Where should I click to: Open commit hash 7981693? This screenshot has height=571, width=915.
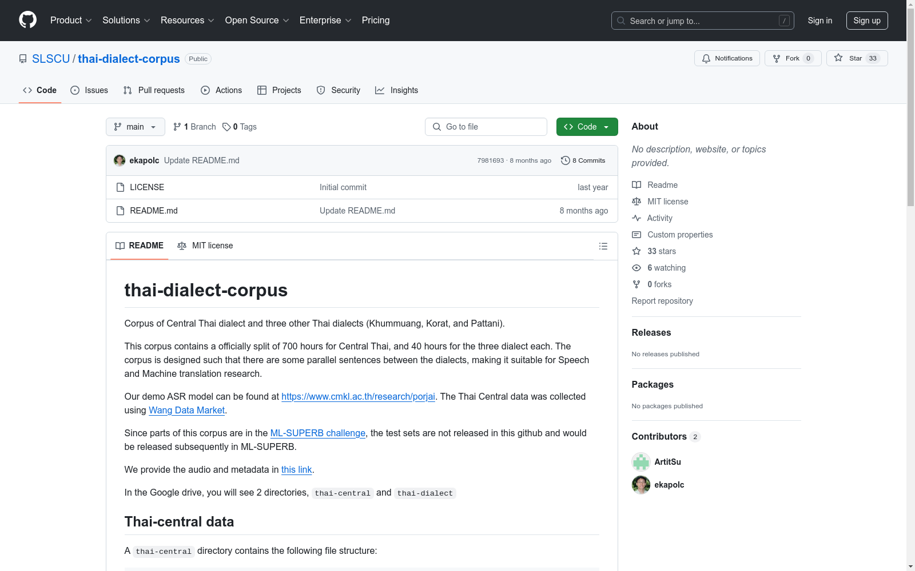491,160
